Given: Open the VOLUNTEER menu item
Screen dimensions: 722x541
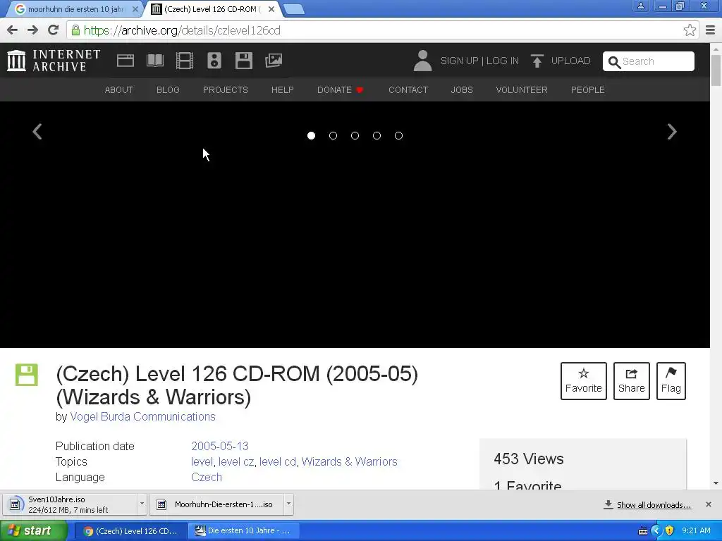Looking at the screenshot, I should (x=522, y=89).
